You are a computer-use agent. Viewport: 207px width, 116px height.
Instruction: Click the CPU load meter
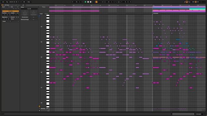197,2
